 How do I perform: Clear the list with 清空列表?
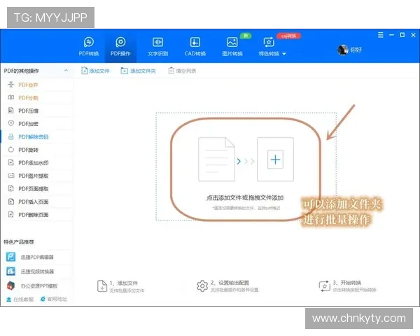click(182, 71)
